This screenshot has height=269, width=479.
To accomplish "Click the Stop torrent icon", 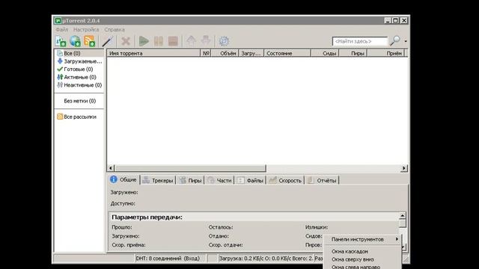I will pos(173,41).
